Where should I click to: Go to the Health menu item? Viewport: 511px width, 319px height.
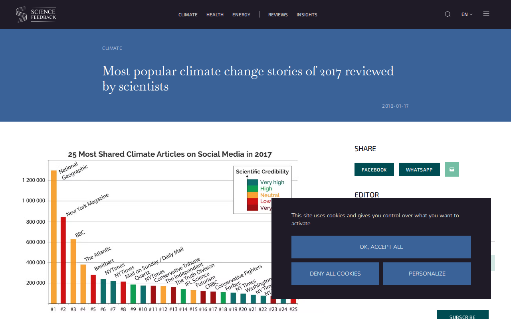[215, 15]
